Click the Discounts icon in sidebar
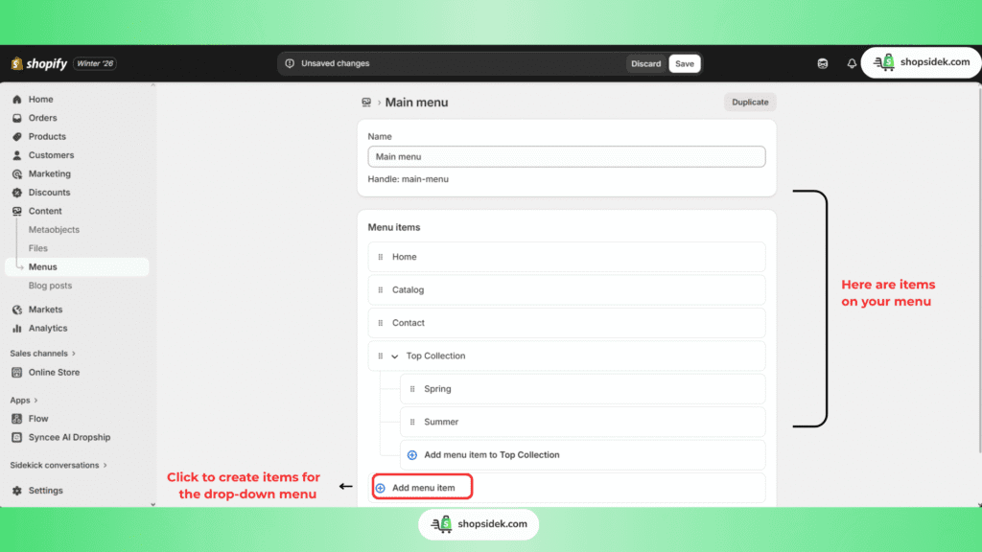The width and height of the screenshot is (982, 552). click(x=17, y=193)
